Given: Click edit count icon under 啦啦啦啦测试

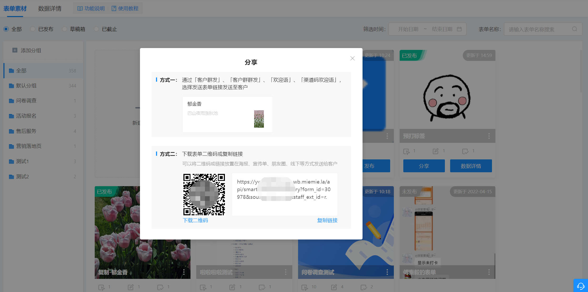Looking at the screenshot, I should [x=232, y=287].
